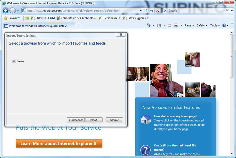
Task: Click the search magnifier icon
Action: (x=227, y=10)
